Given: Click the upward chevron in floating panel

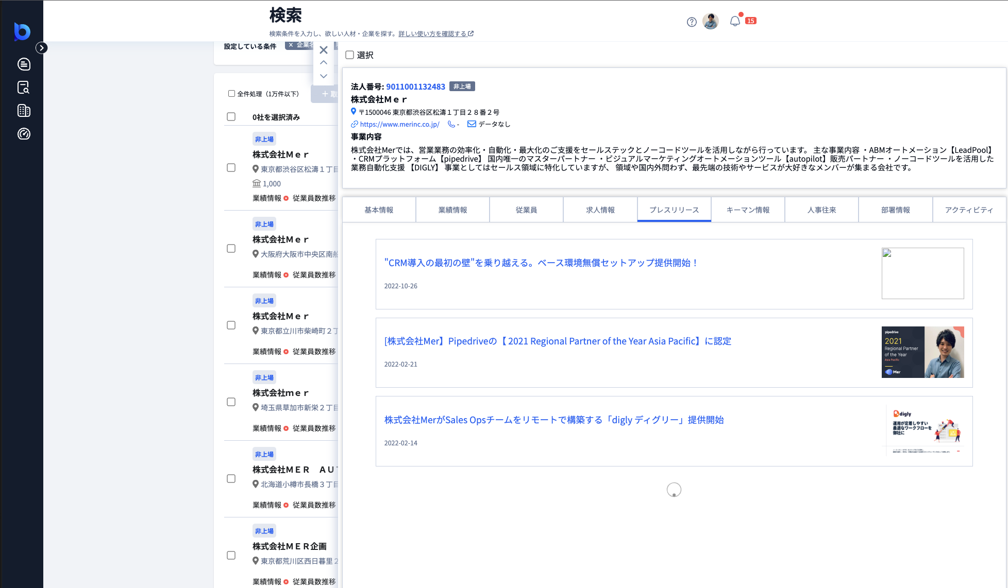Looking at the screenshot, I should 324,62.
